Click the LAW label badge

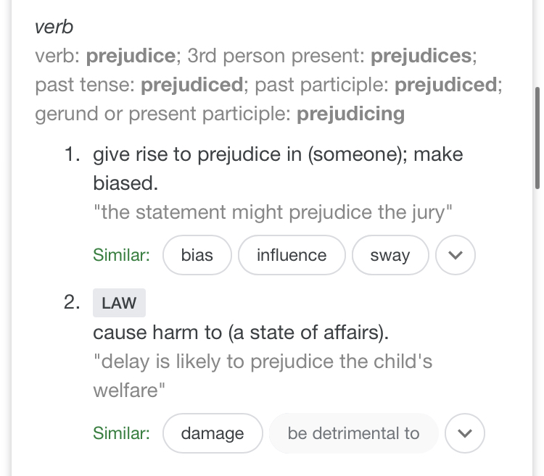pos(119,303)
